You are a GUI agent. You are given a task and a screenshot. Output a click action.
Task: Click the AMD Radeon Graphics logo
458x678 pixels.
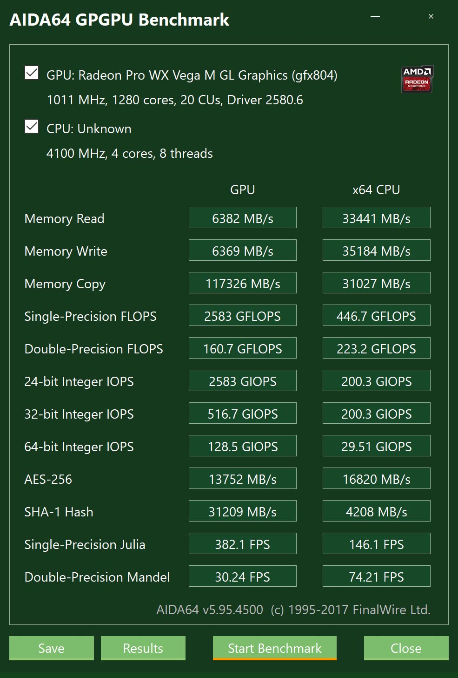(417, 79)
